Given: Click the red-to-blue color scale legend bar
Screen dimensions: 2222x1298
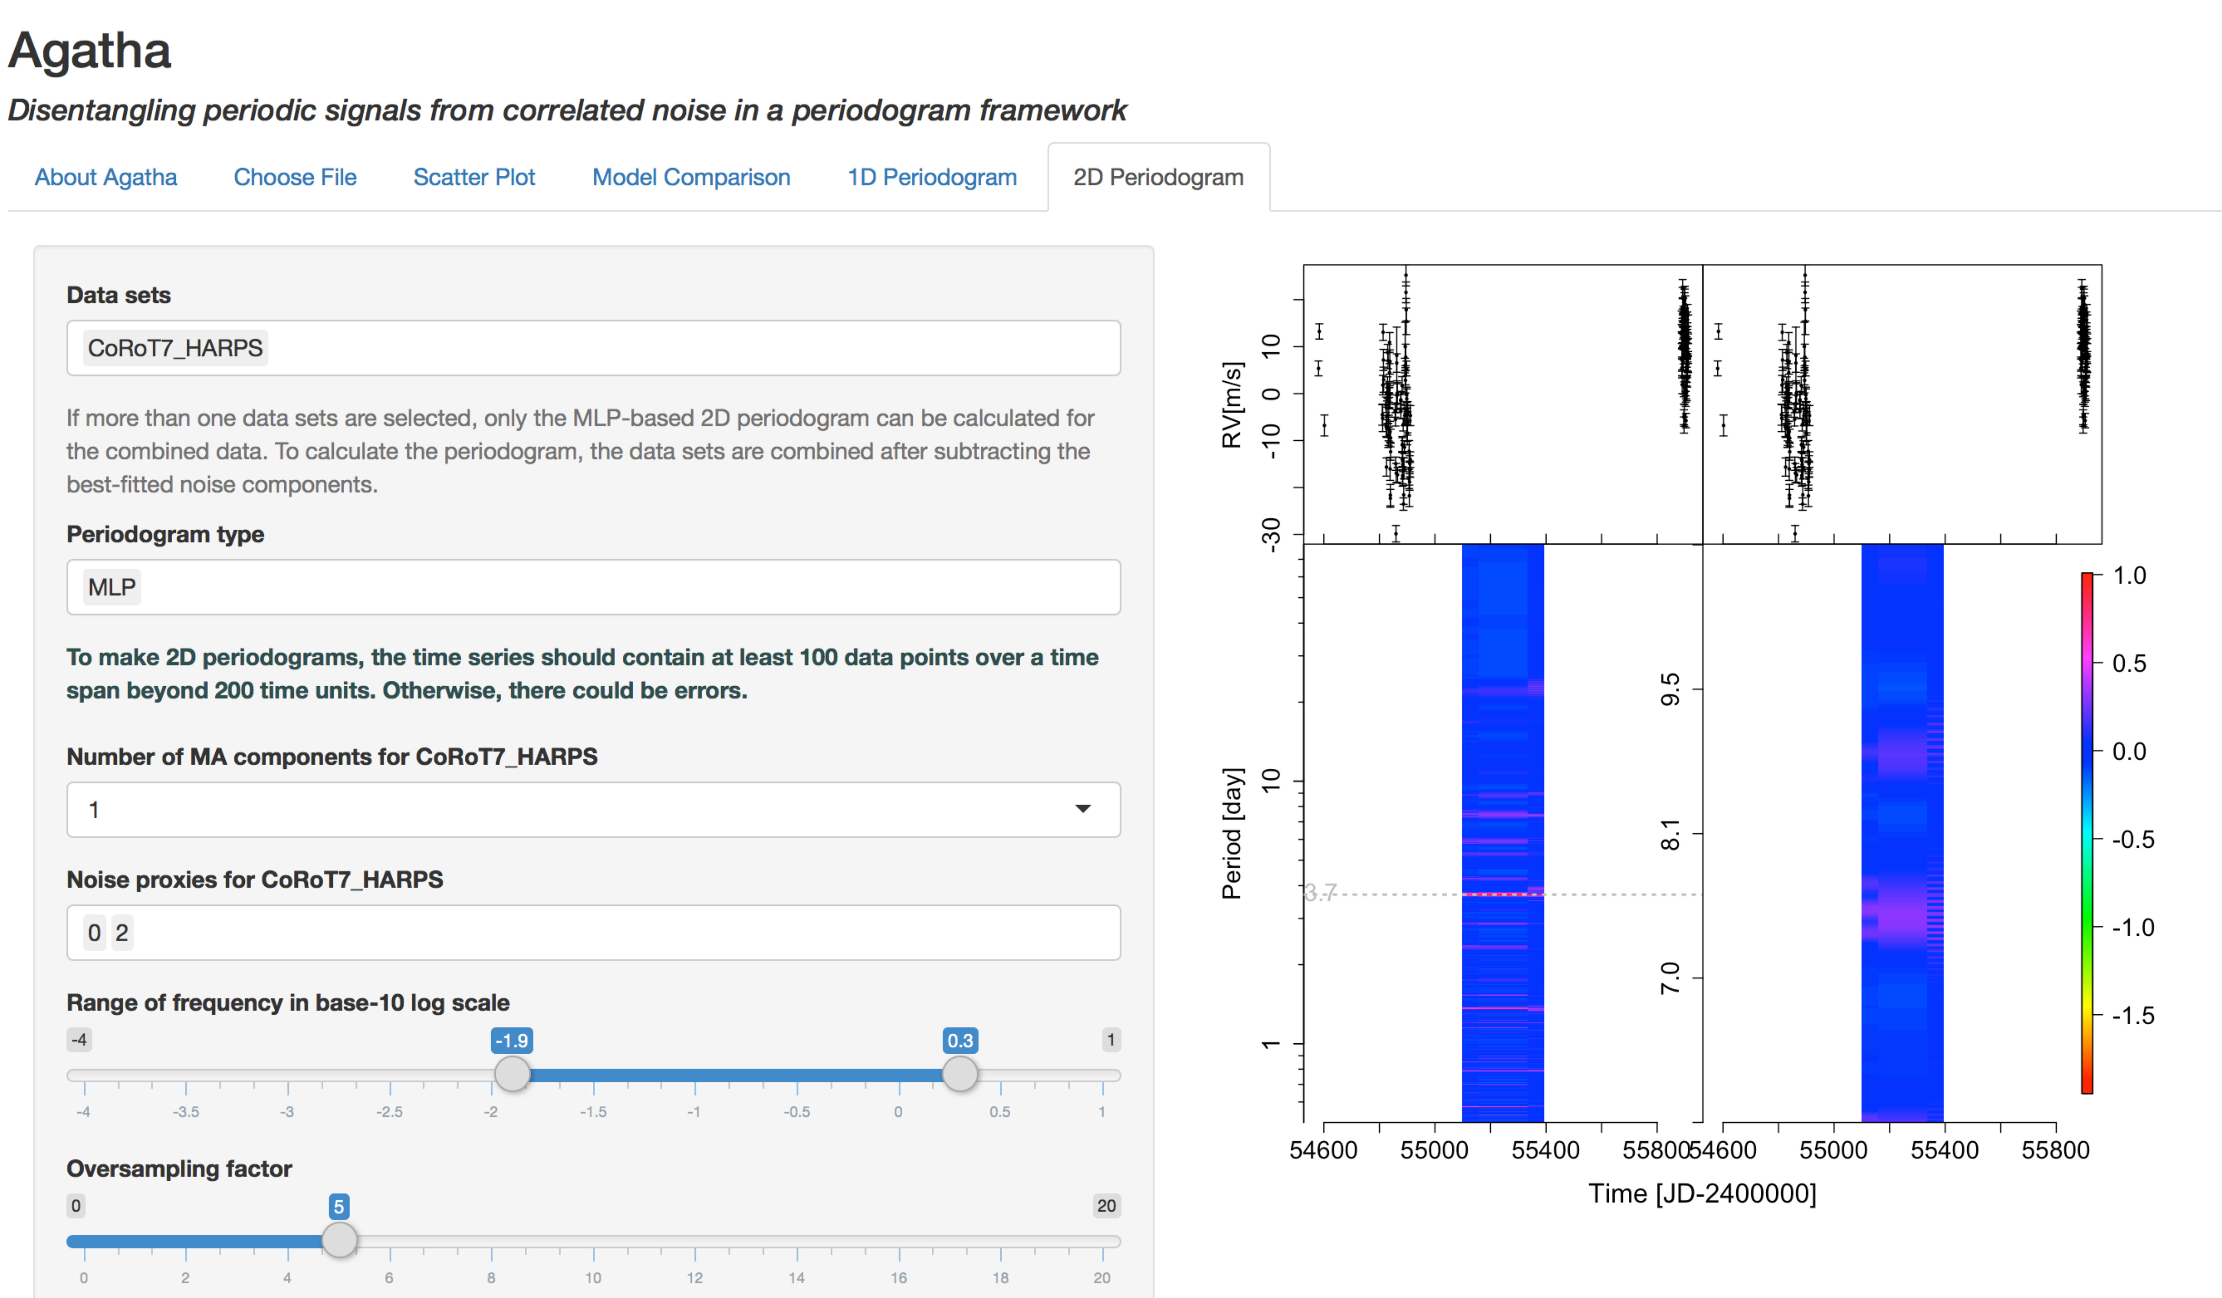Looking at the screenshot, I should point(2087,833).
